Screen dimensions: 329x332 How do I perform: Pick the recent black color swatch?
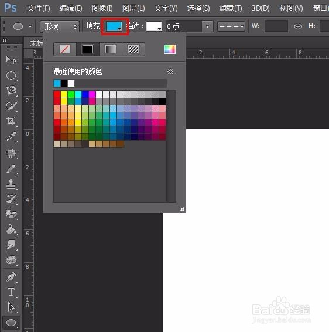pos(64,83)
